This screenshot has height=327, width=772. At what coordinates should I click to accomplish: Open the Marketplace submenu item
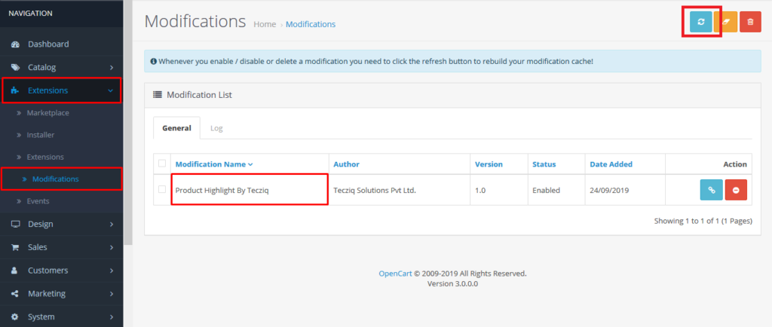point(47,112)
